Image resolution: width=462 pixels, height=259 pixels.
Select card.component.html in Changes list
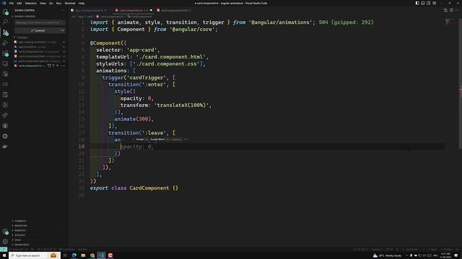tap(40, 56)
